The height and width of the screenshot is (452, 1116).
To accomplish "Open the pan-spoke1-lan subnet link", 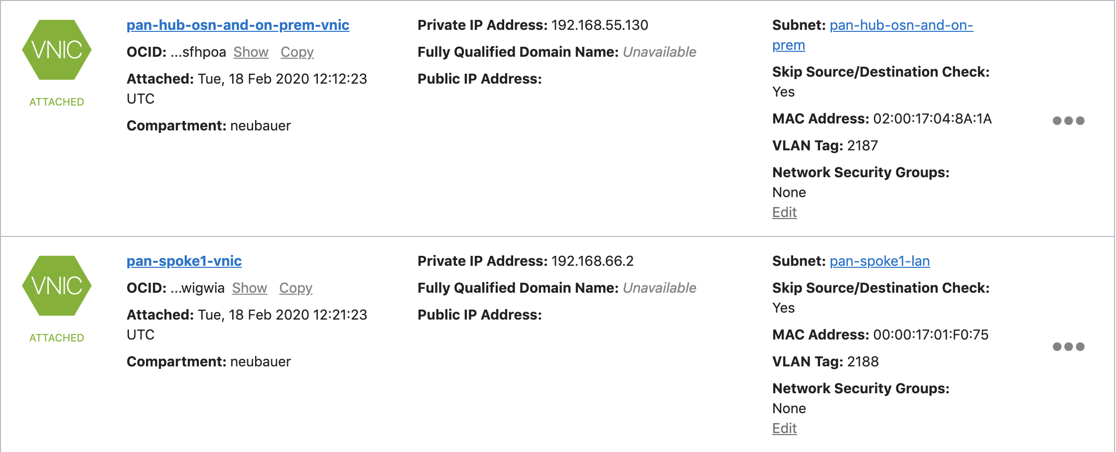I will pyautogui.click(x=879, y=261).
